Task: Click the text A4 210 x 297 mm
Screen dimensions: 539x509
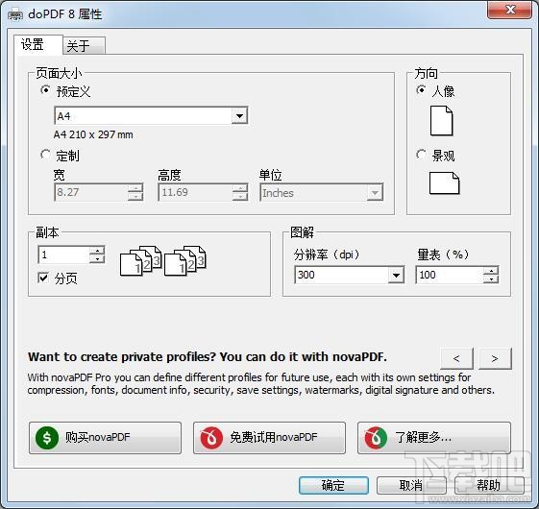Action: pyautogui.click(x=93, y=134)
